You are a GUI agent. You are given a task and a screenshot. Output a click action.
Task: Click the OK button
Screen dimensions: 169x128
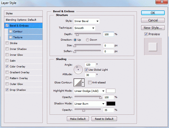(153, 13)
